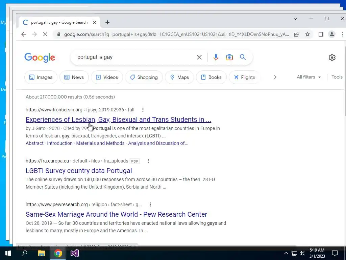Close the 'portugal is gay' tab
This screenshot has height=260, width=346.
tap(95, 22)
